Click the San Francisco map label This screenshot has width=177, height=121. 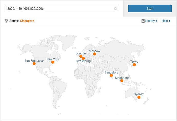(34, 61)
